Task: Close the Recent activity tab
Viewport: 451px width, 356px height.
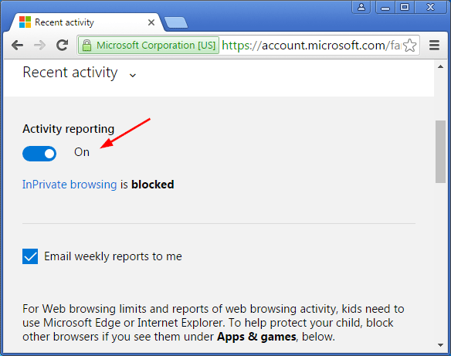Action: click(151, 22)
